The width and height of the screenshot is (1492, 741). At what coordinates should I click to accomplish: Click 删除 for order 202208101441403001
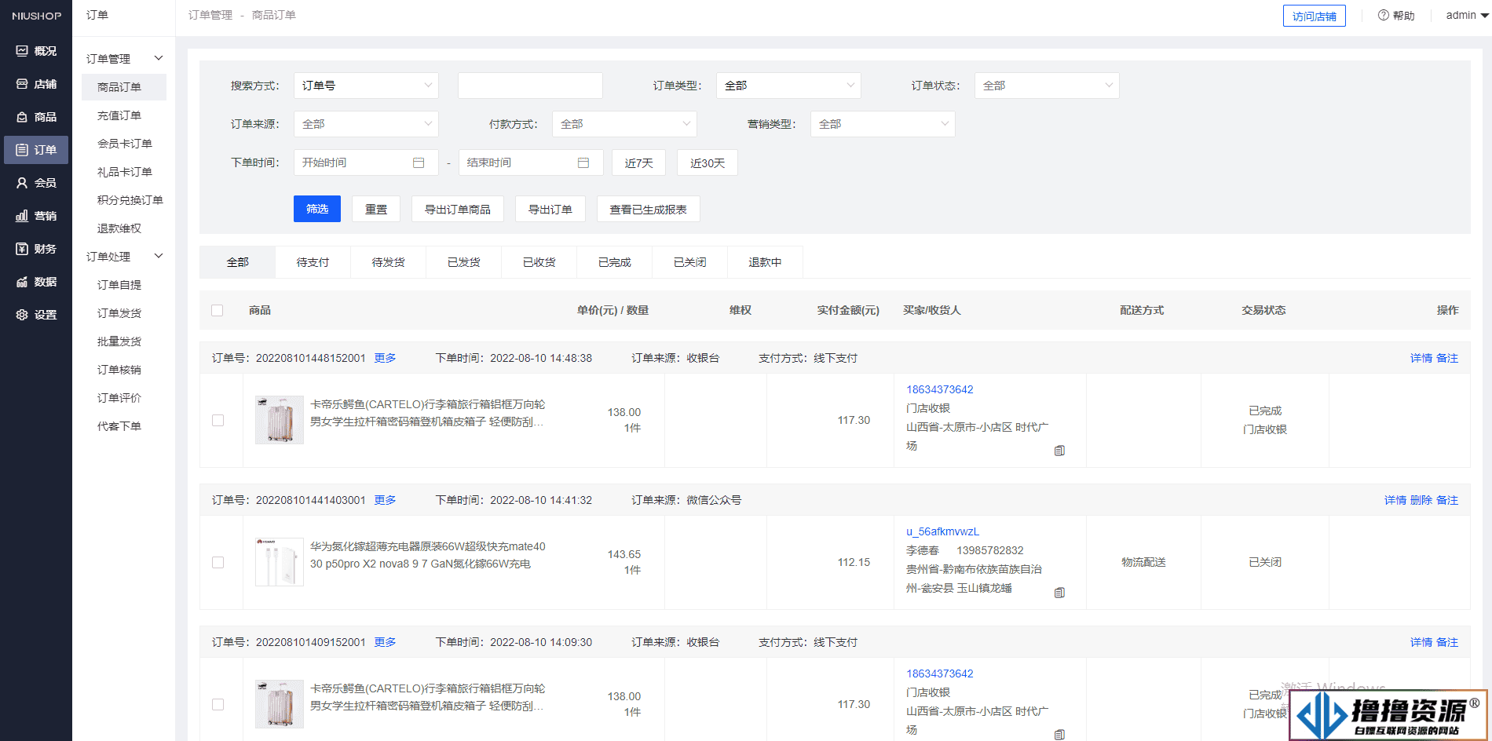click(1421, 500)
